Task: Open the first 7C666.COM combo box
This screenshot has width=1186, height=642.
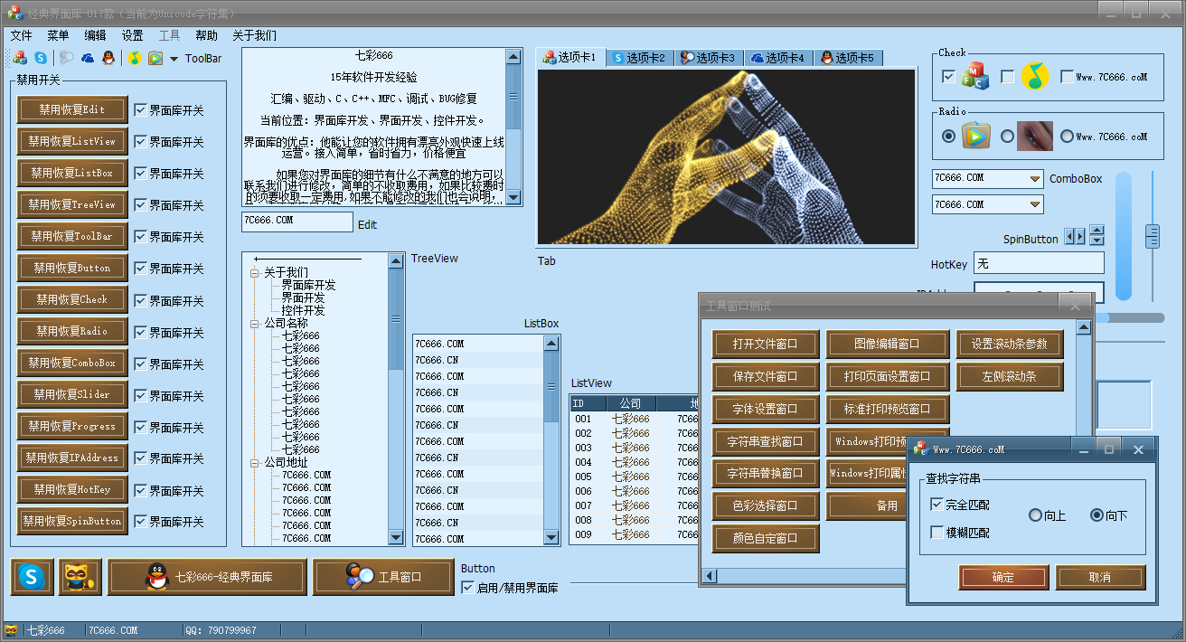Action: (1035, 179)
